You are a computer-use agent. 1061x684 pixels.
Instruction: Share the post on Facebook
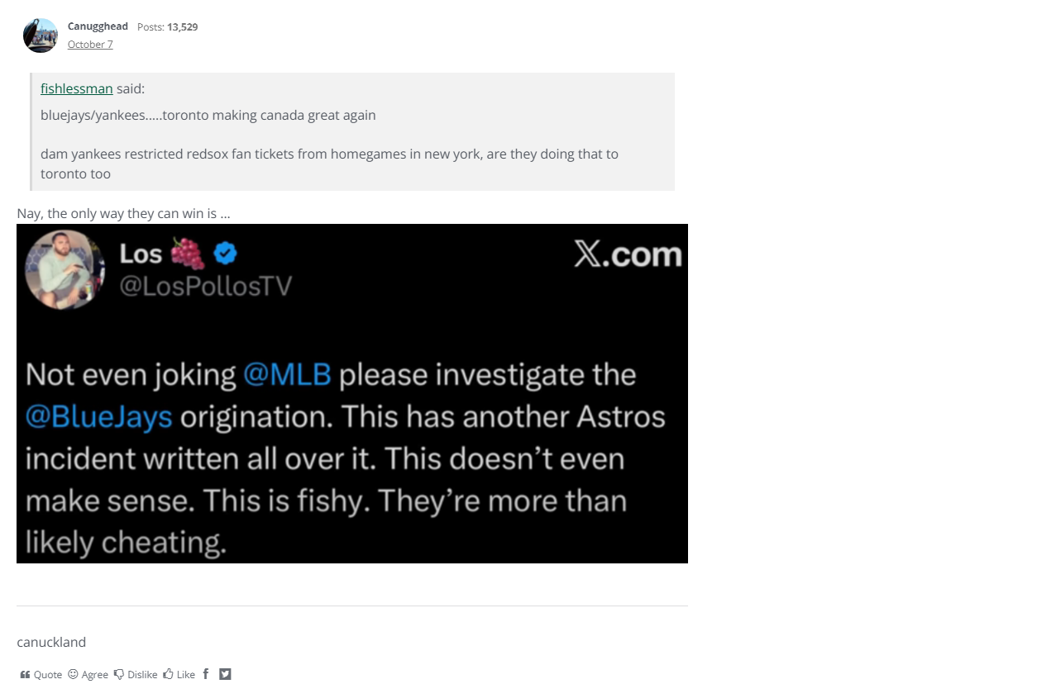click(206, 674)
